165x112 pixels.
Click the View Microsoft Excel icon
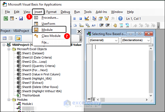6,19
